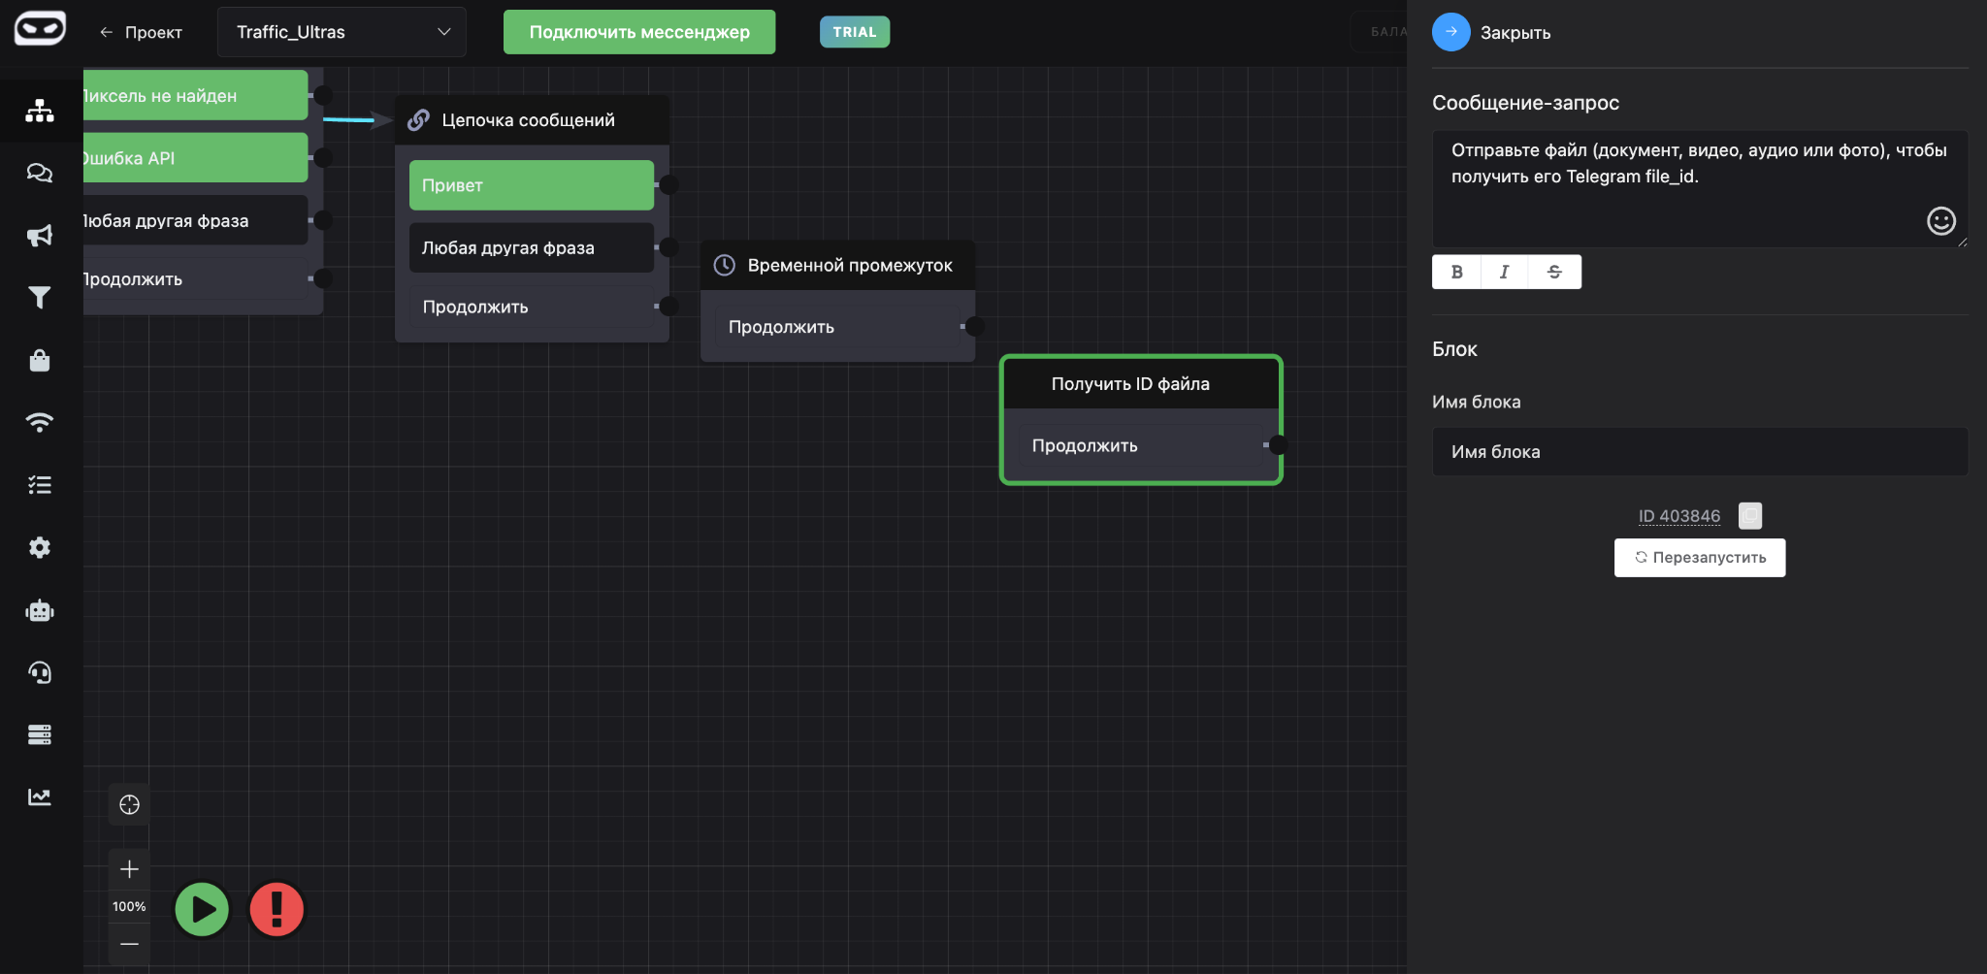
Task: Select the Получить ID файла block header
Action: 1141,384
